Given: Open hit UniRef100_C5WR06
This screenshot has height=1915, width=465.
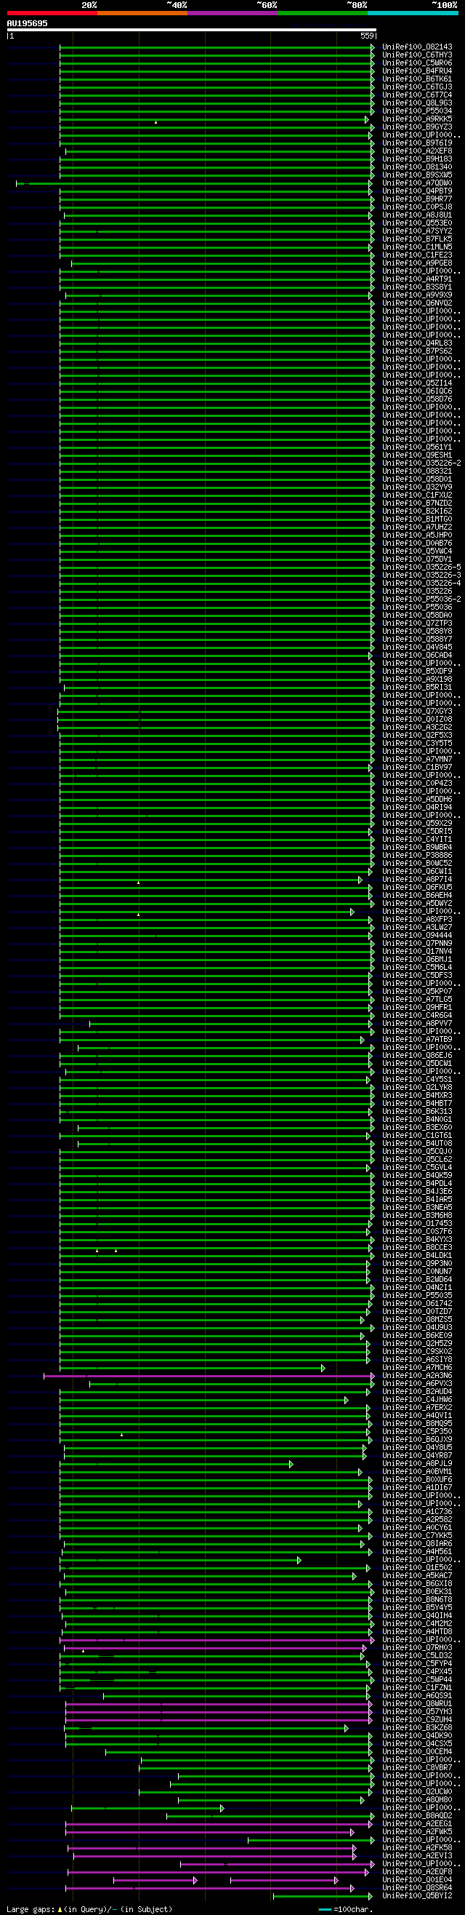Looking at the screenshot, I should pos(418,63).
